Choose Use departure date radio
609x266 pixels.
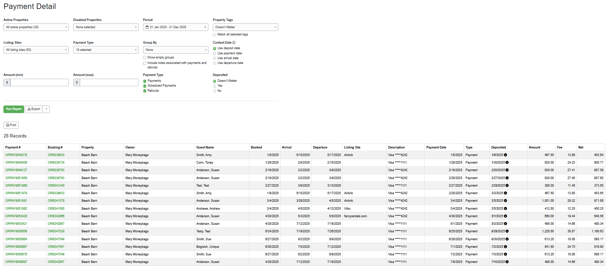point(215,63)
